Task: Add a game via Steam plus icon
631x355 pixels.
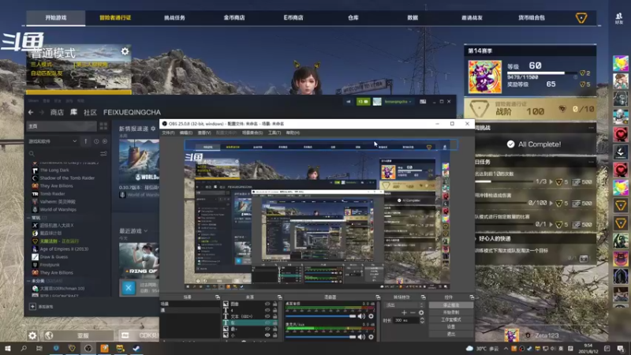Action: click(x=32, y=307)
